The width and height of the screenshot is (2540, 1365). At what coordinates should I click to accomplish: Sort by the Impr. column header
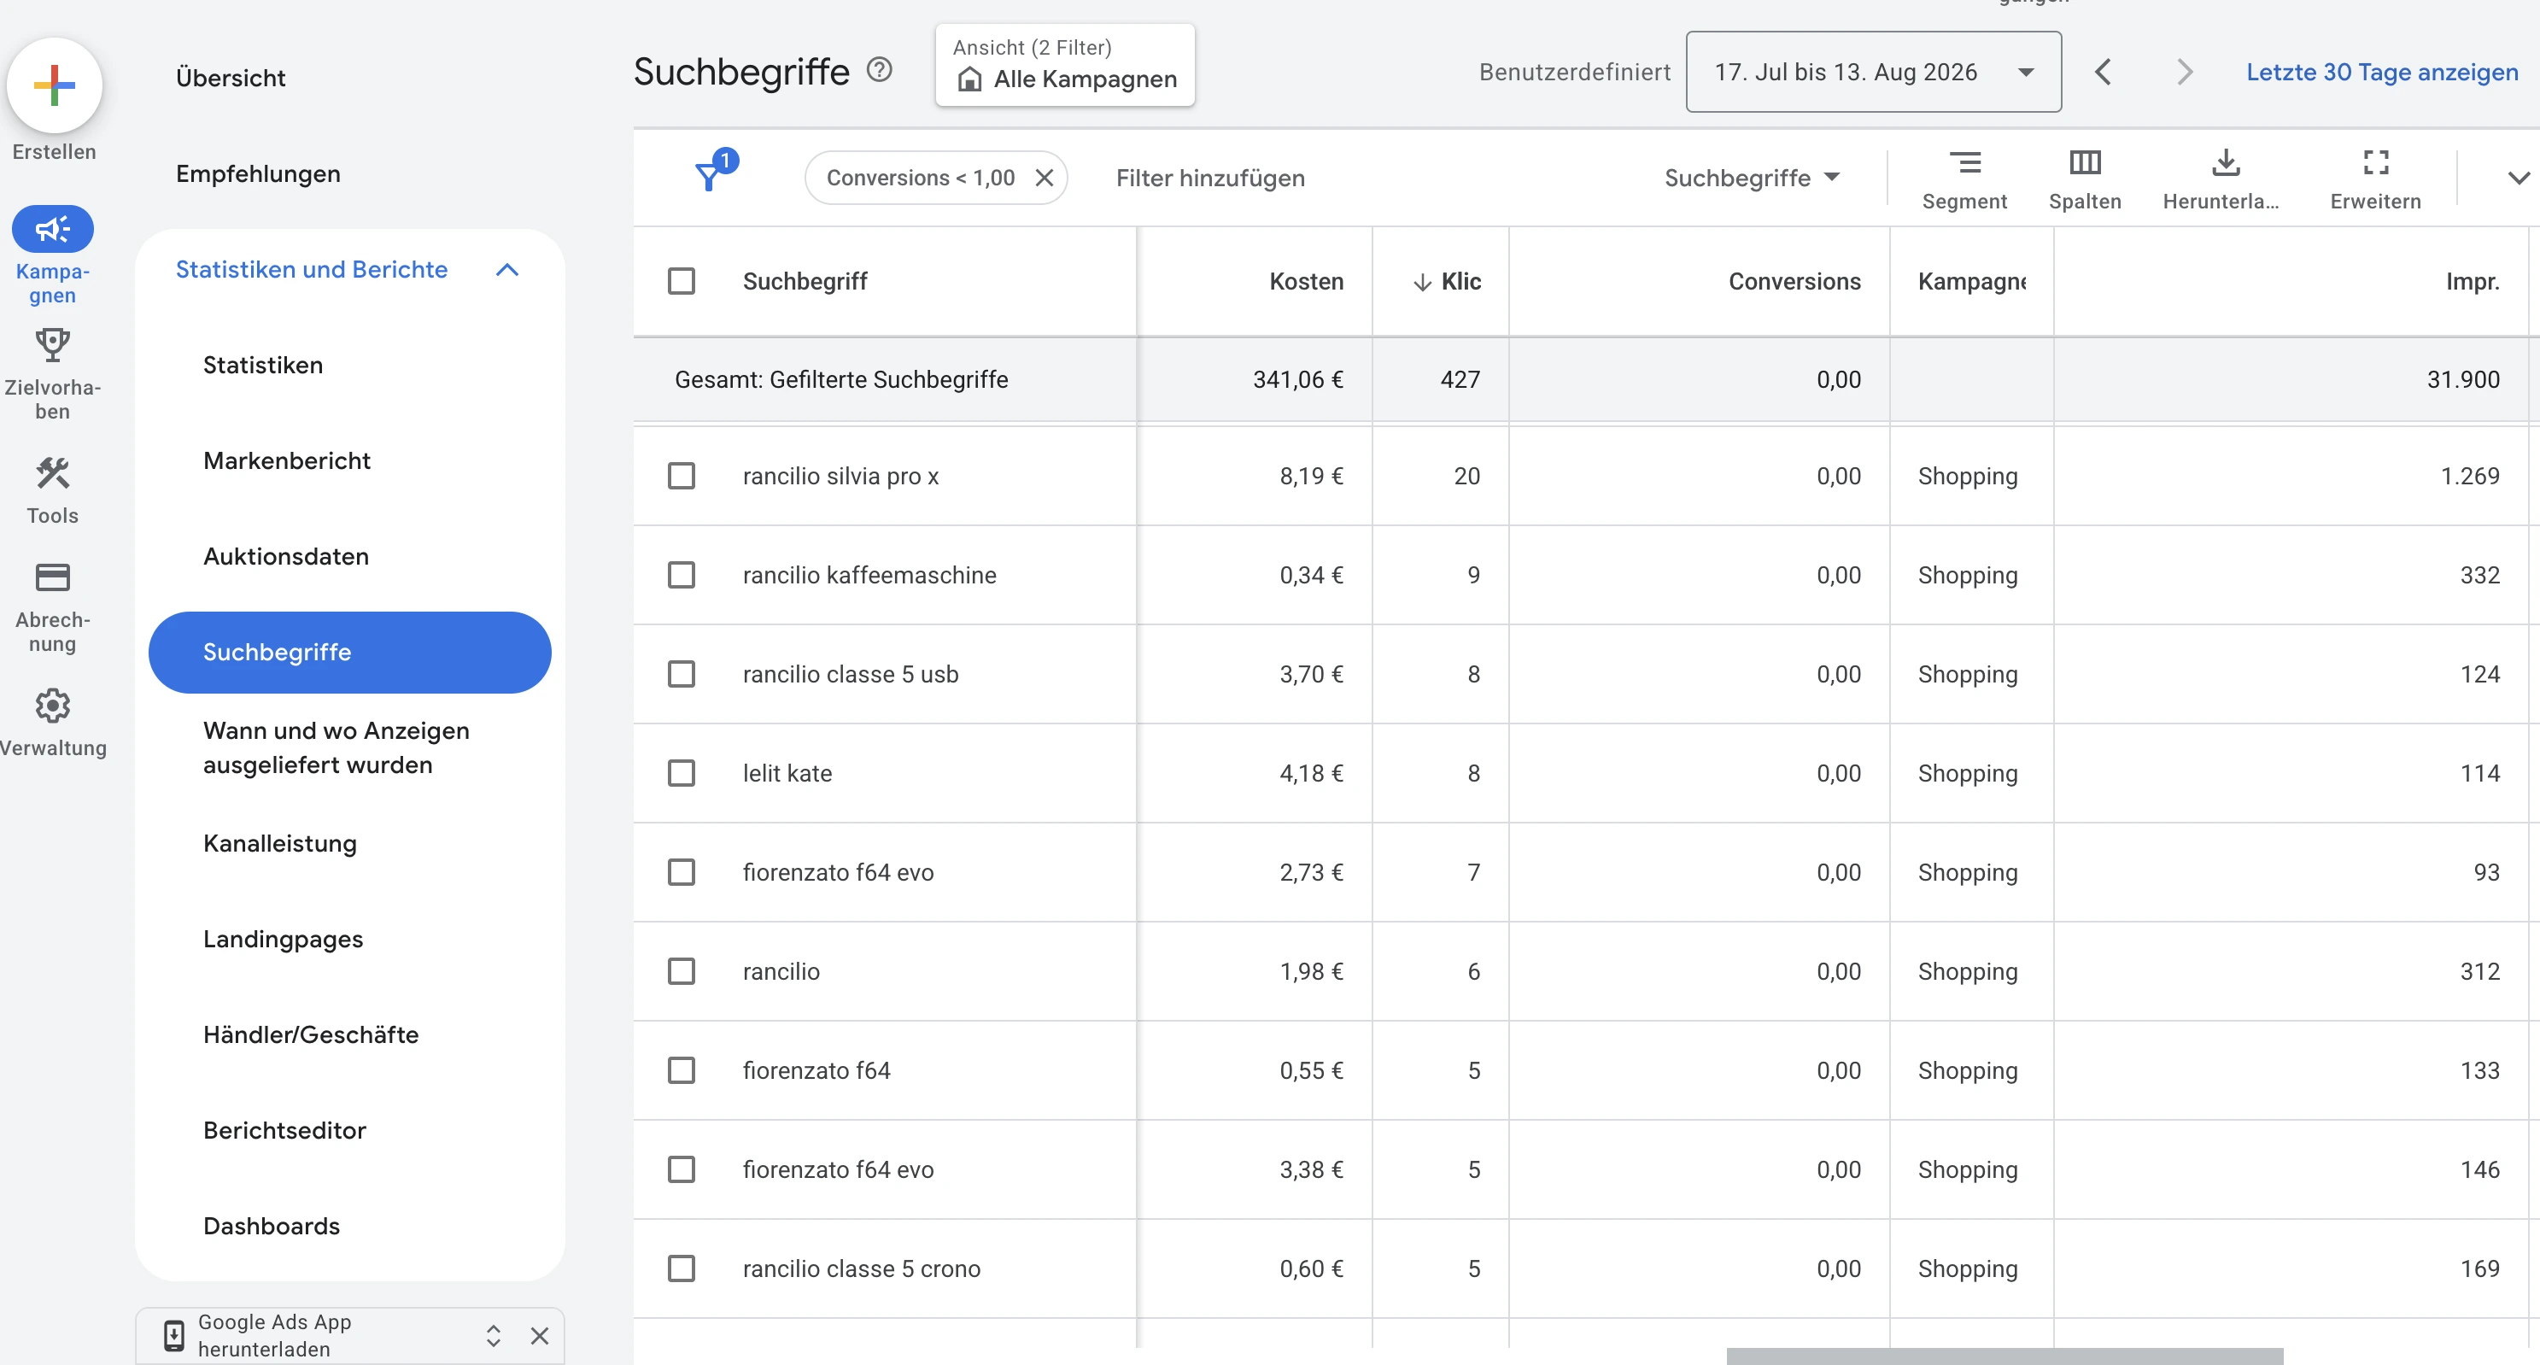click(2473, 282)
